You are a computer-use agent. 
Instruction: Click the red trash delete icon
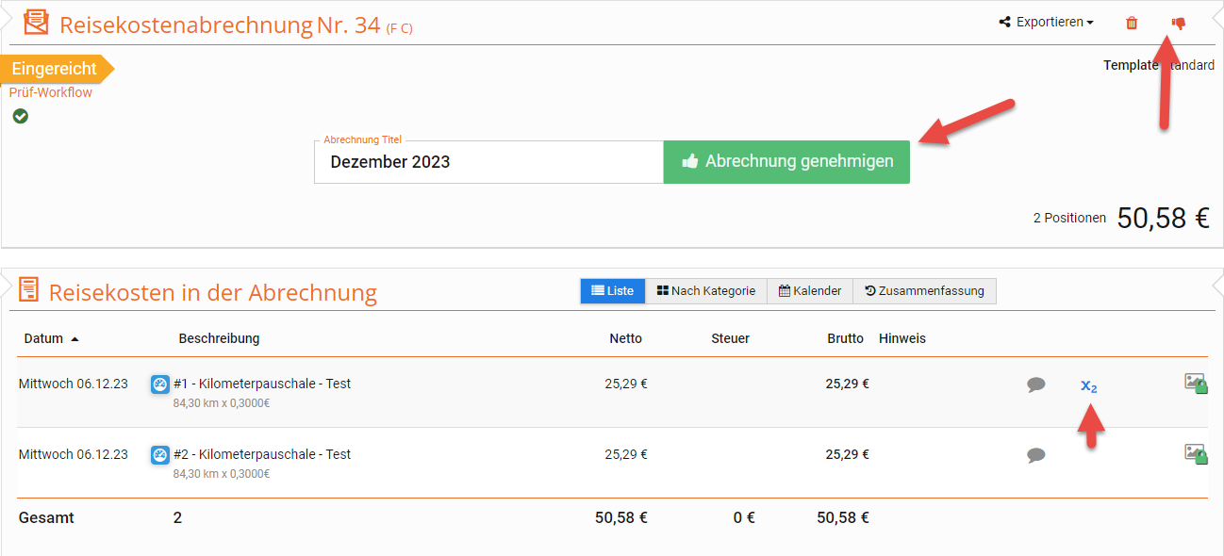[1132, 24]
